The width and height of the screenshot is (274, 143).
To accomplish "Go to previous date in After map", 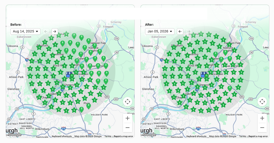I will 180,32.
